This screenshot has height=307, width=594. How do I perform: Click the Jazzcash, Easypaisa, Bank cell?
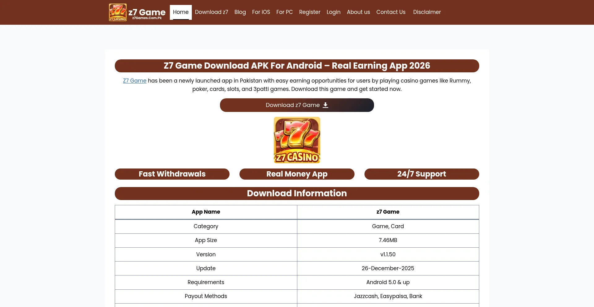click(388, 296)
